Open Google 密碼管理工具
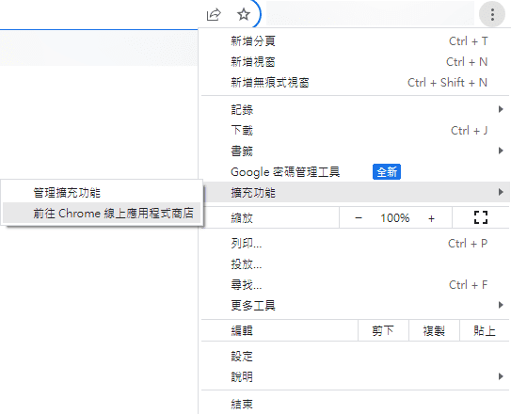 [x=355, y=172]
